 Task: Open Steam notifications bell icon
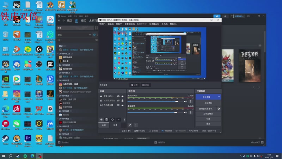[x=225, y=16]
